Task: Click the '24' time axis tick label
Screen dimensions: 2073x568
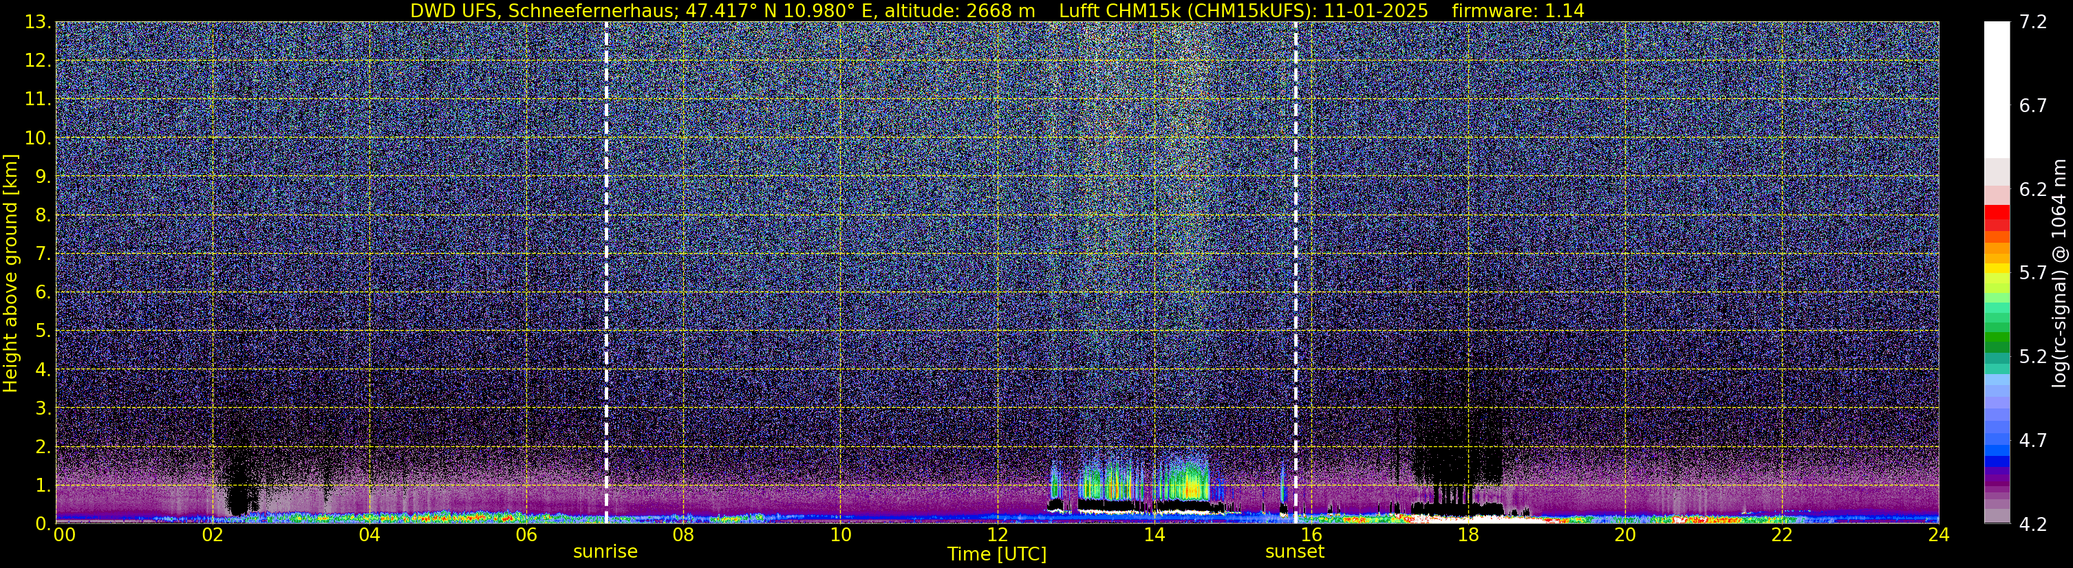Action: 1939,535
